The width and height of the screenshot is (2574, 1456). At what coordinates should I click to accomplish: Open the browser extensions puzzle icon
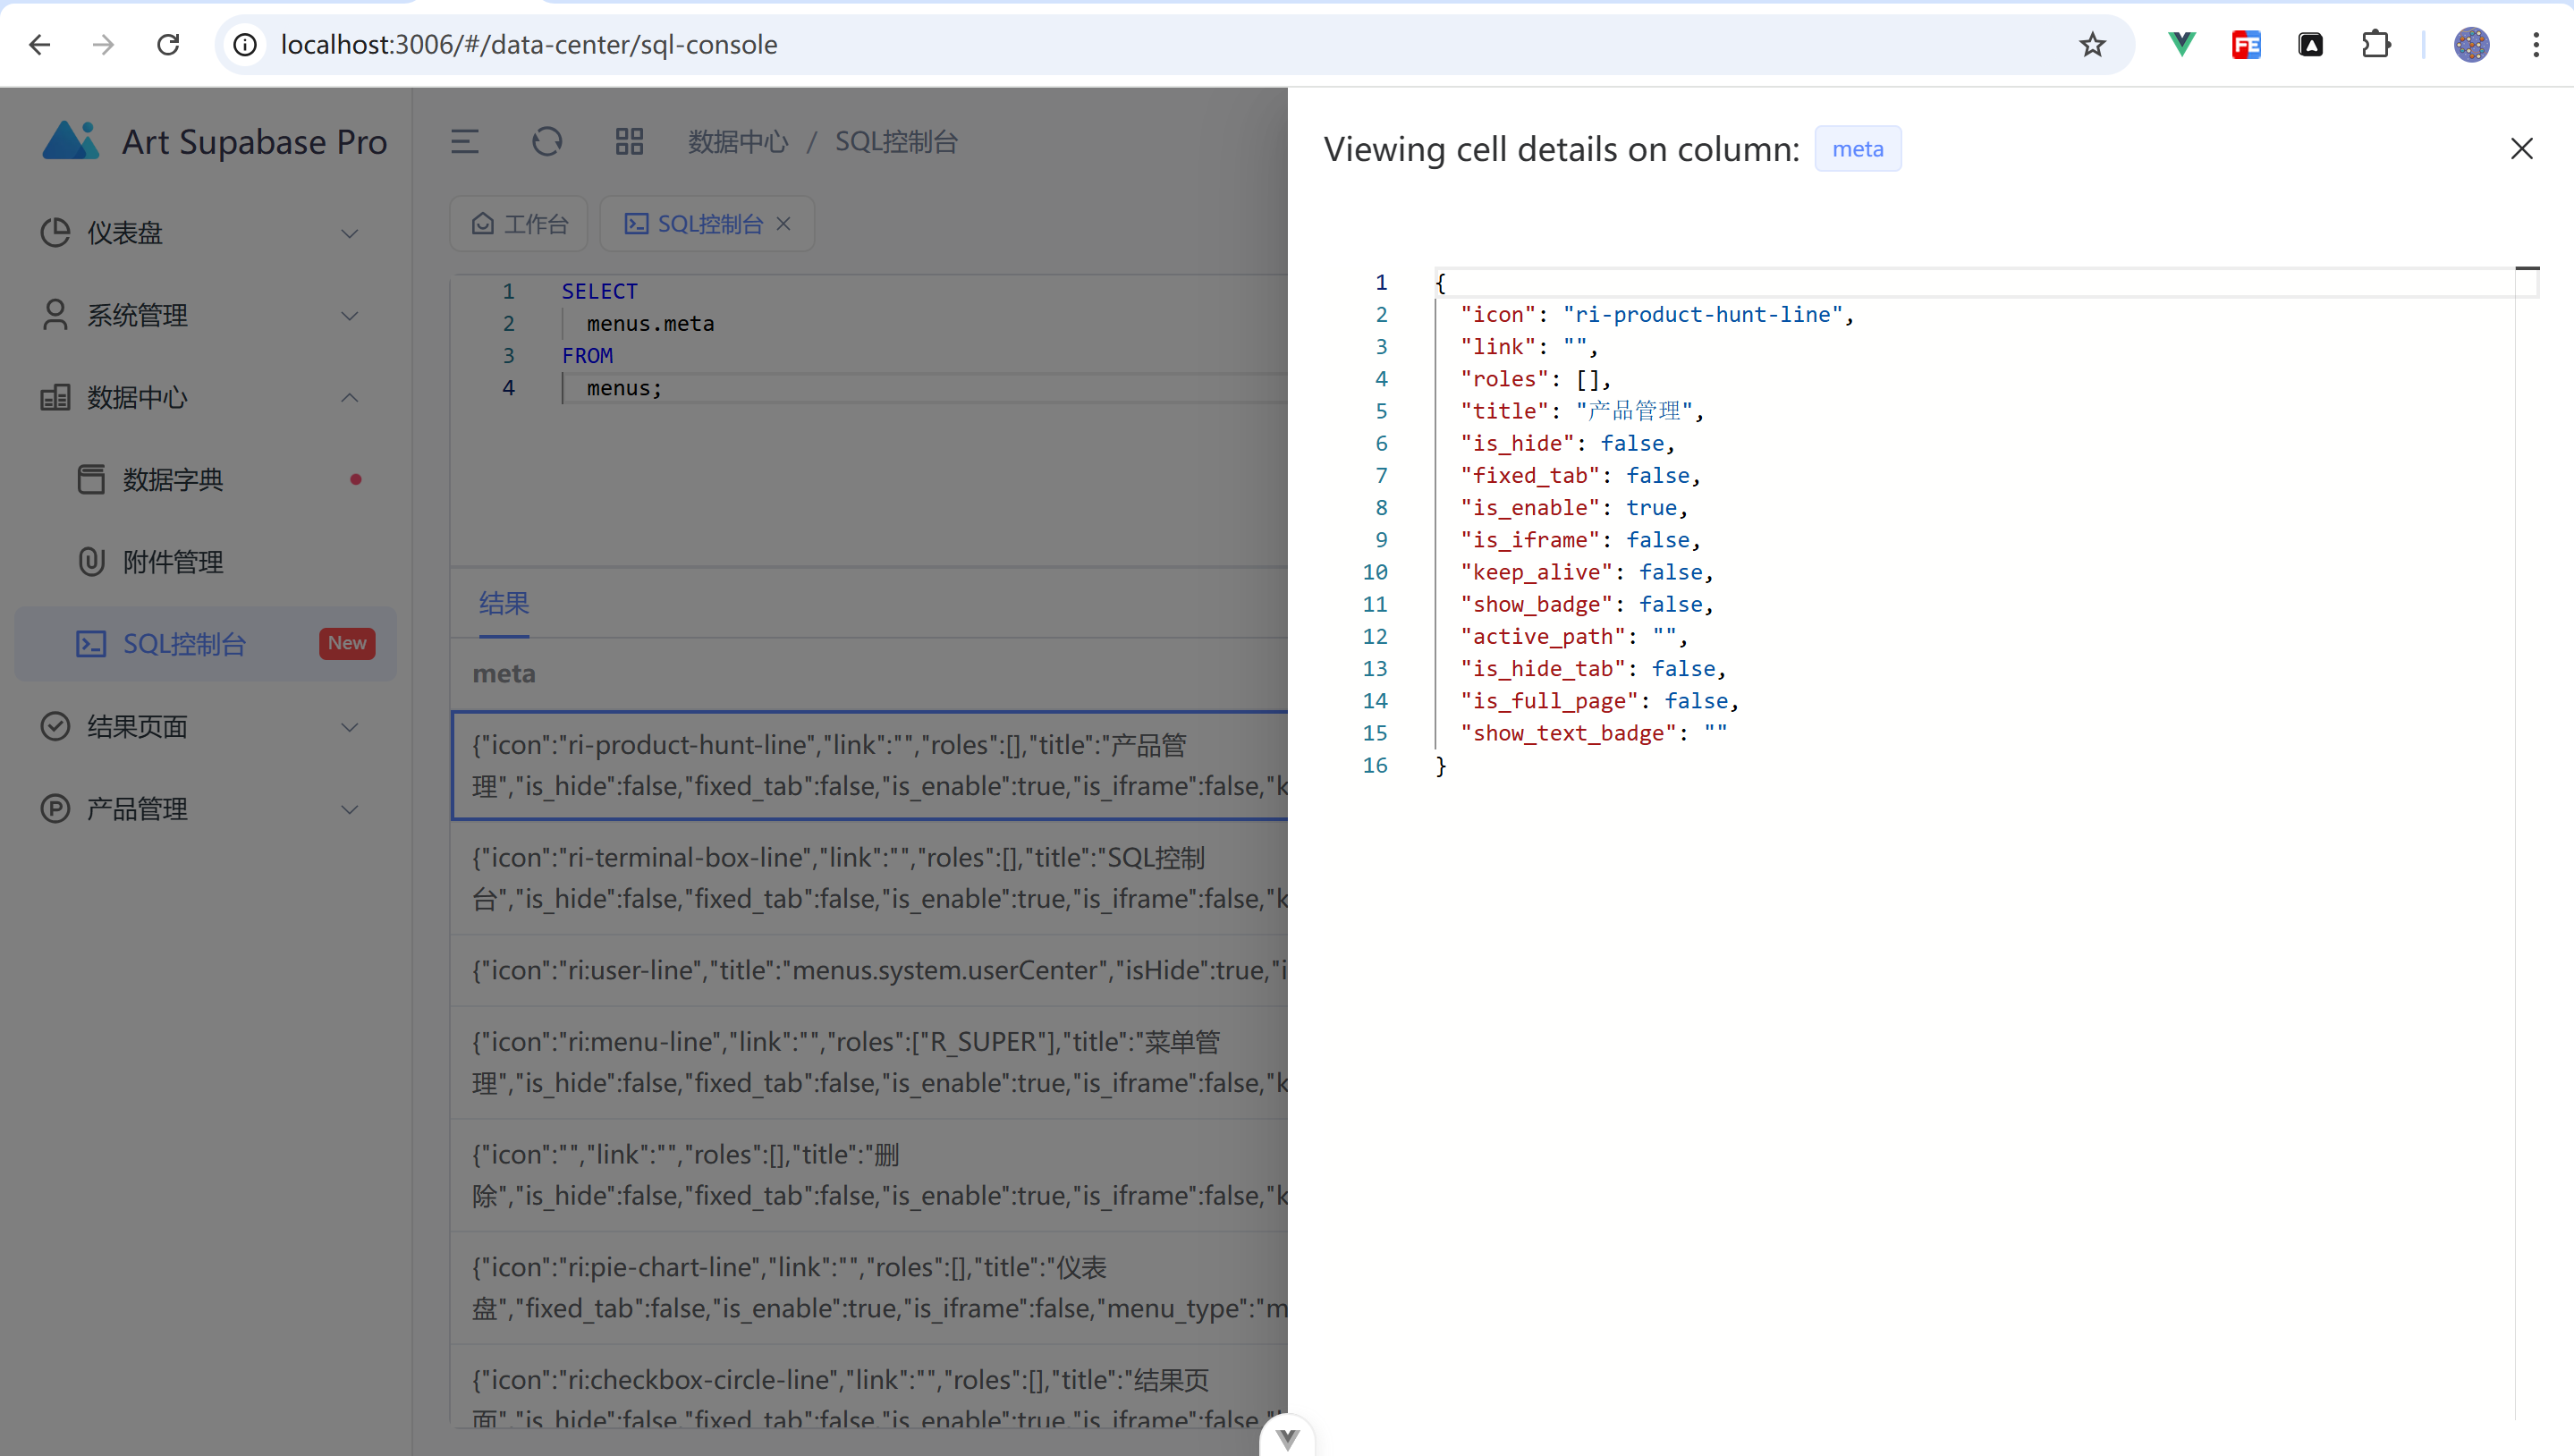pos(2375,44)
